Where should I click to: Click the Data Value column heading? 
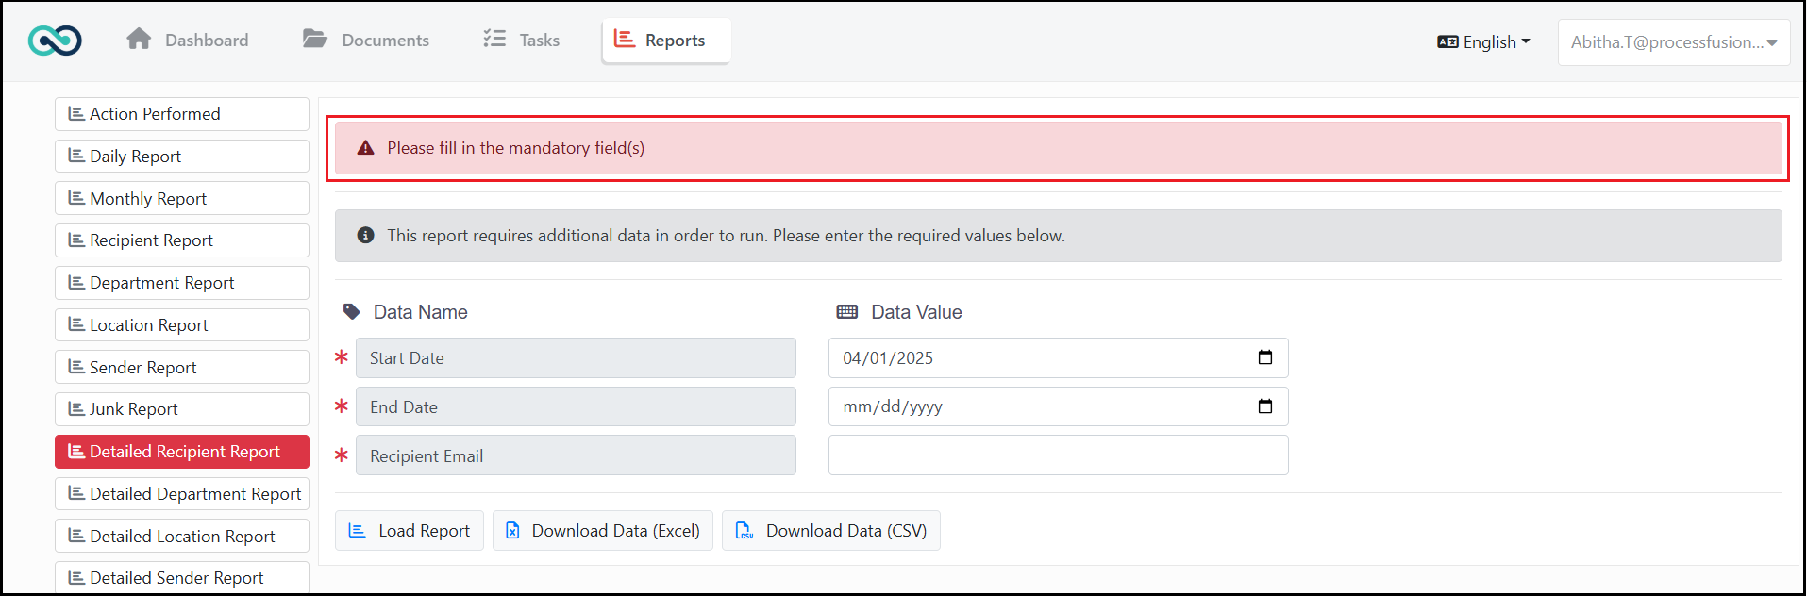click(x=916, y=312)
